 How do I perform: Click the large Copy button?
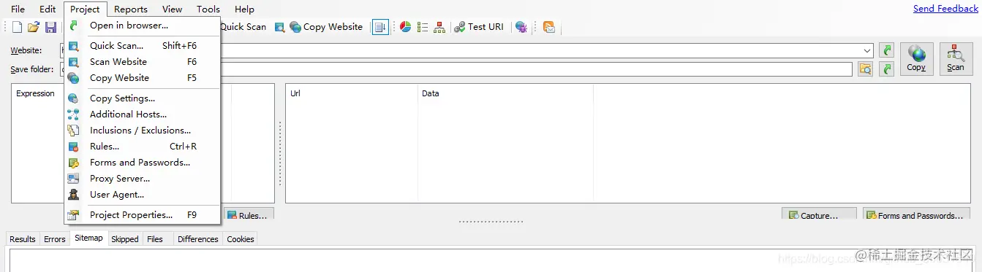[916, 58]
